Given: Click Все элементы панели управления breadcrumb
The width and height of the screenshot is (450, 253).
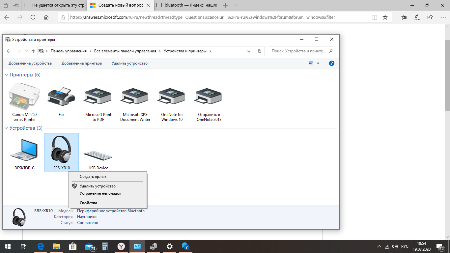Looking at the screenshot, I should [x=125, y=51].
